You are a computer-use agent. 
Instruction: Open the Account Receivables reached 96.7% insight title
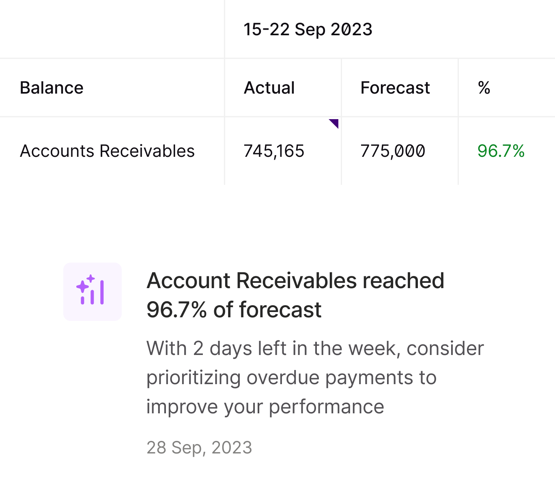coord(295,295)
